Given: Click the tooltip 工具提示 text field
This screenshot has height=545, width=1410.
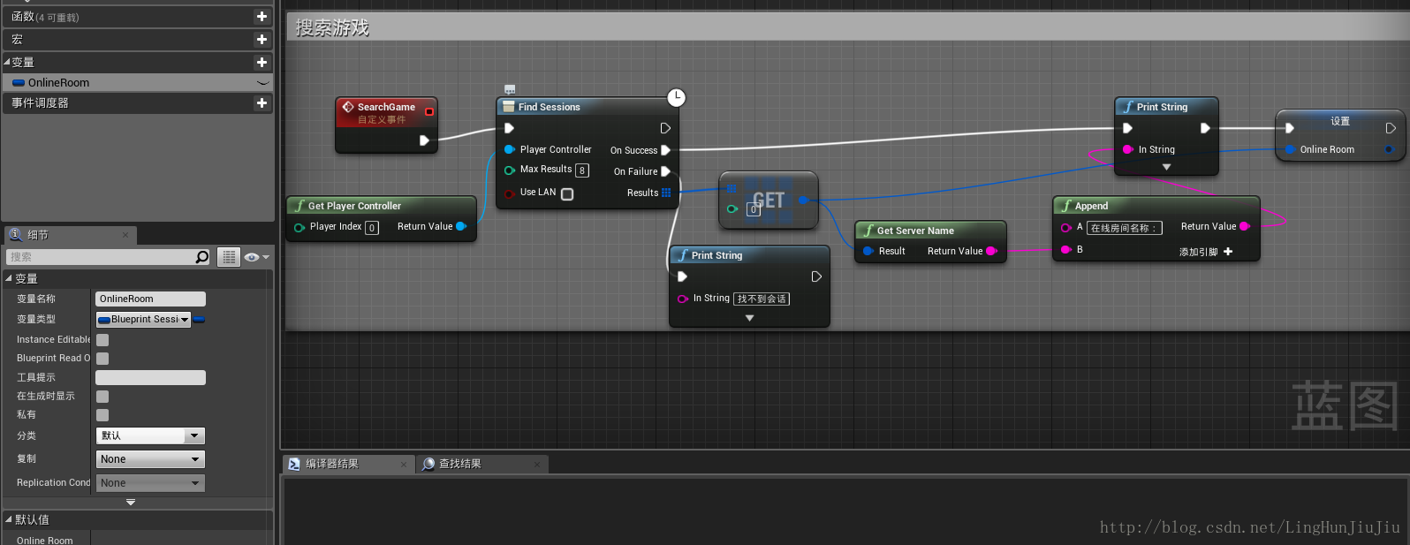Looking at the screenshot, I should 150,378.
